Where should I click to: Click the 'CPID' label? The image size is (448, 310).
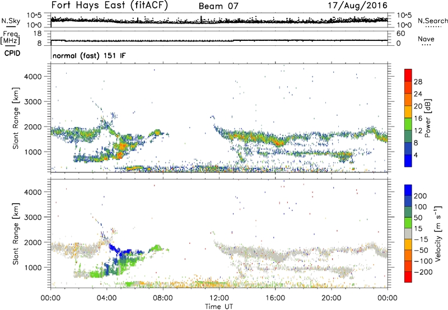tap(12, 53)
